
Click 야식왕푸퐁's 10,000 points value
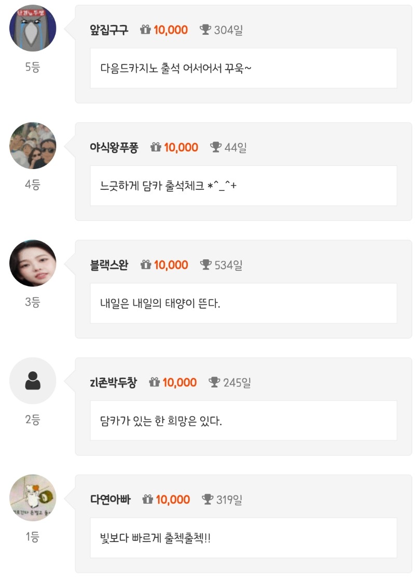181,148
